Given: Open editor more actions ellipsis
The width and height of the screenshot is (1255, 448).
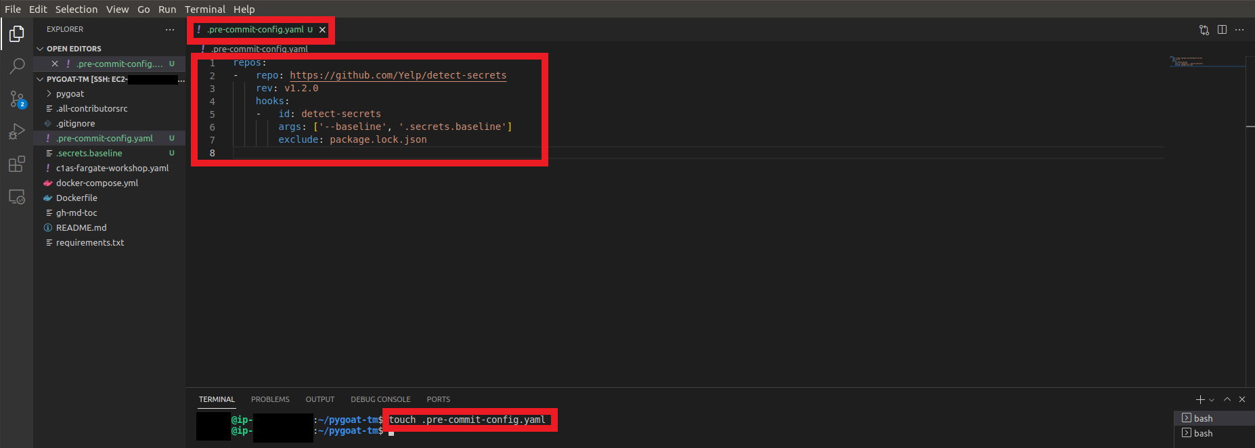Looking at the screenshot, I should tap(1239, 30).
